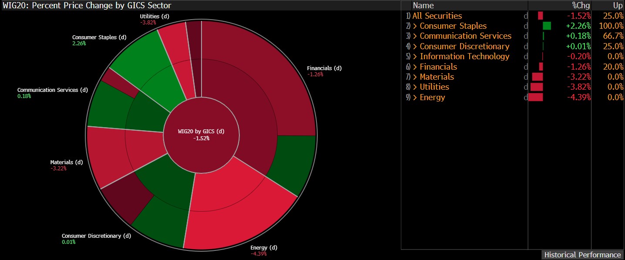This screenshot has height=260, width=625.
Task: Click the Consumer Staples (d) chart label
Action: coord(99,37)
